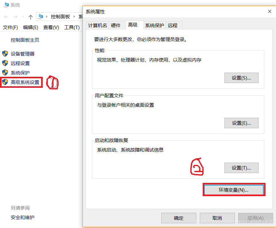This screenshot has height=228, width=276.
Task: Open the 编辑(E) menu
Action: pyautogui.click(x=31, y=27)
